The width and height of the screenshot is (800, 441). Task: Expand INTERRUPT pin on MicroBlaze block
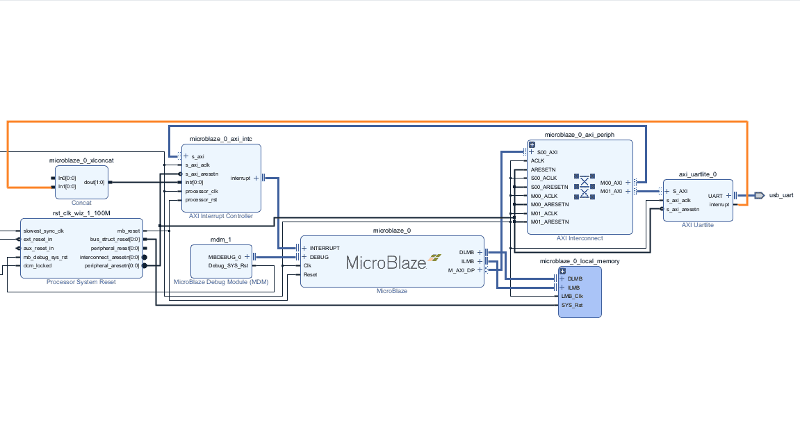click(304, 248)
